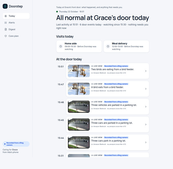173x169 pixels.
Task: Click the sidebar 'Recorded from a Ring camera' badge
Action: [16, 144]
